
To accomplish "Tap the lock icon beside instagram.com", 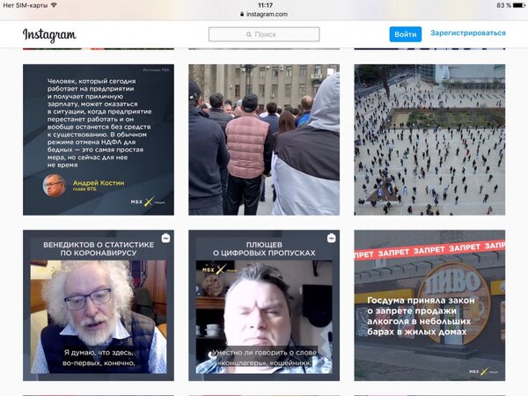I will (241, 15).
